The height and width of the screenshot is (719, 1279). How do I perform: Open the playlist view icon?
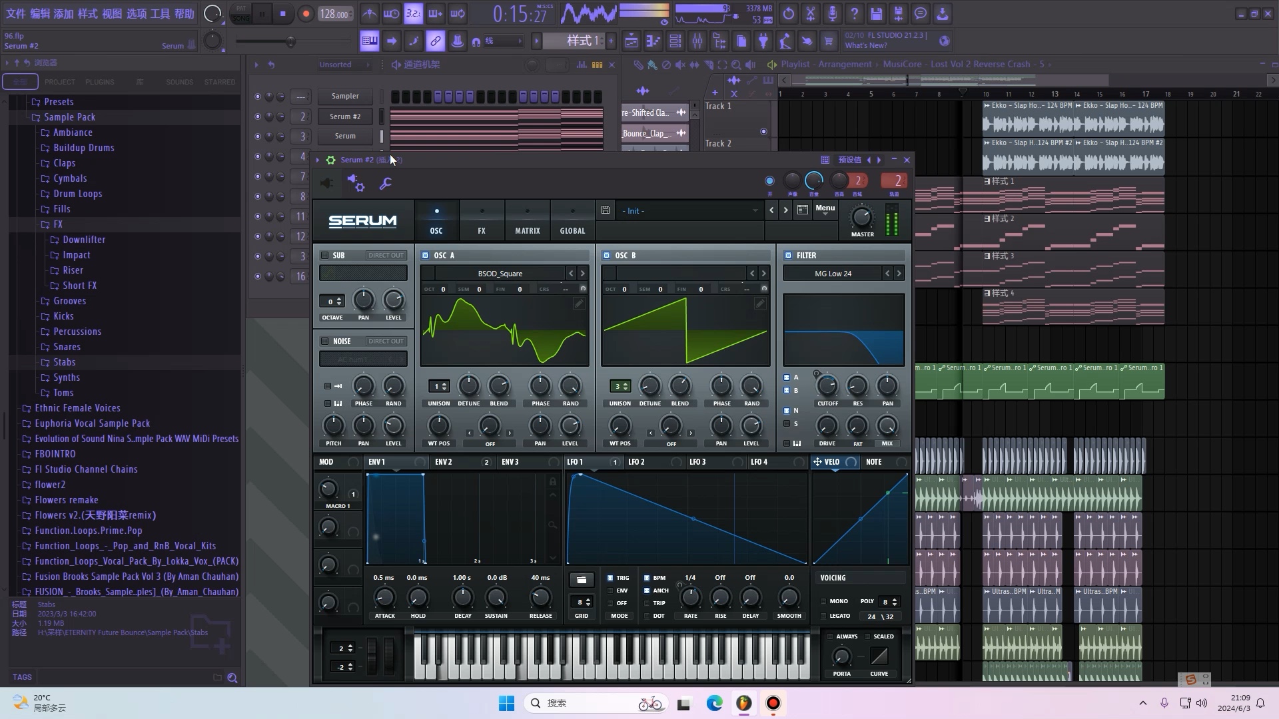coord(631,41)
